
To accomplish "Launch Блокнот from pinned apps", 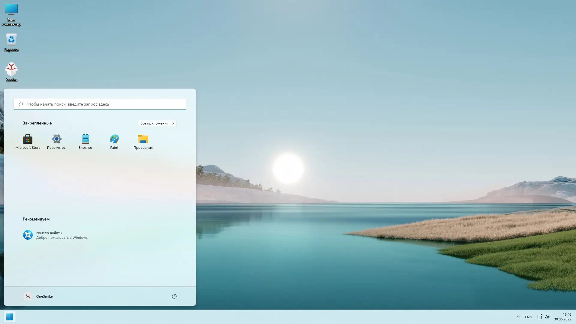I will [85, 141].
